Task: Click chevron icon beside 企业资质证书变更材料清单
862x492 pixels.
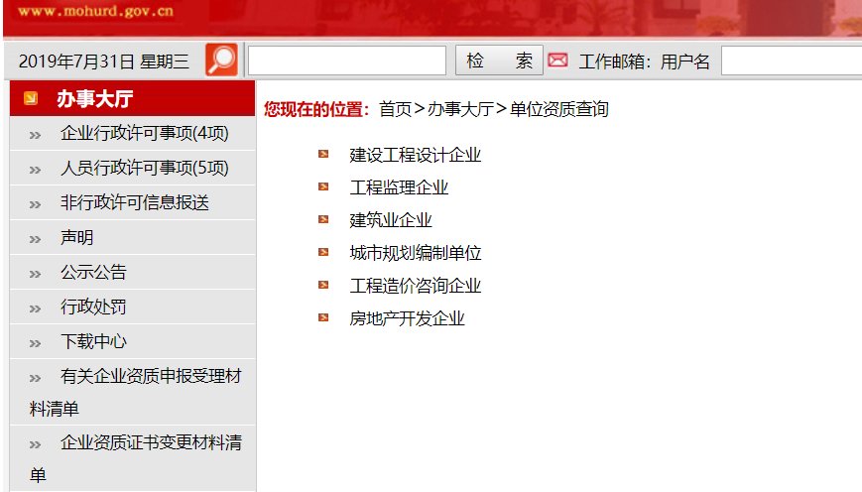Action: tap(35, 444)
